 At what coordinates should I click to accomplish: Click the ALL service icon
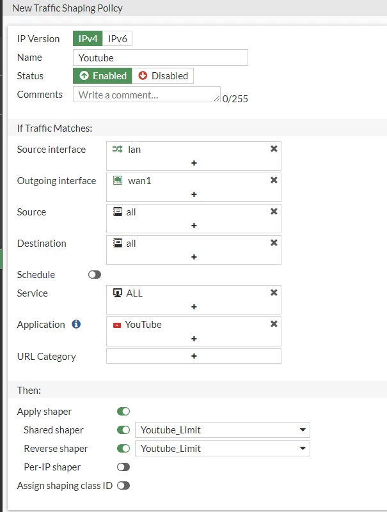[x=117, y=293]
